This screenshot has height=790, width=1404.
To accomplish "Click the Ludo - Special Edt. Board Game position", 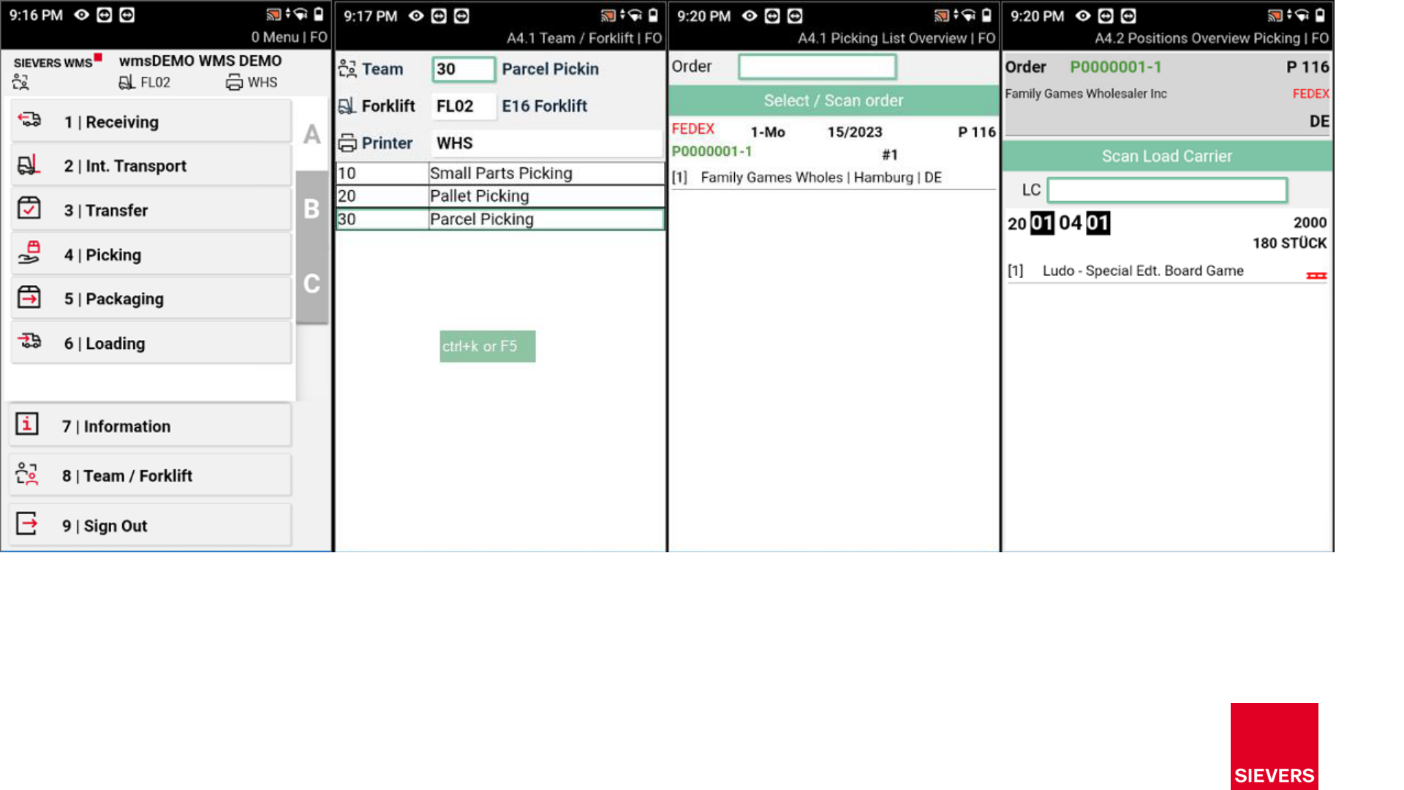I will click(1143, 271).
